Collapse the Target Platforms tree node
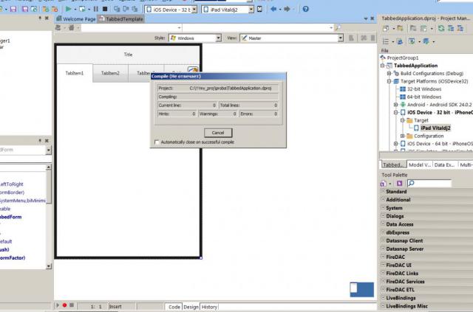 [x=389, y=81]
